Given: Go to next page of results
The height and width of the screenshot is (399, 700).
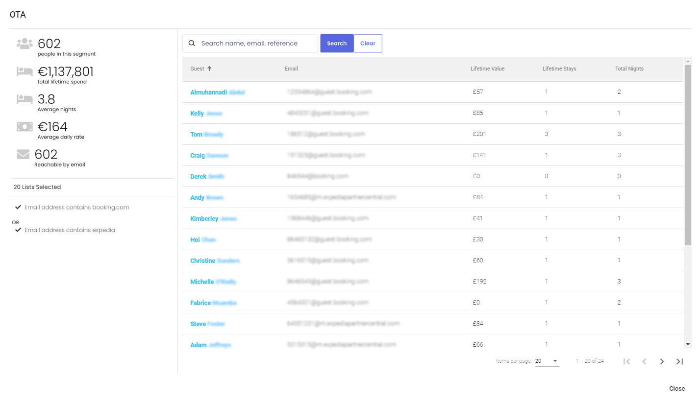Looking at the screenshot, I should [662, 361].
